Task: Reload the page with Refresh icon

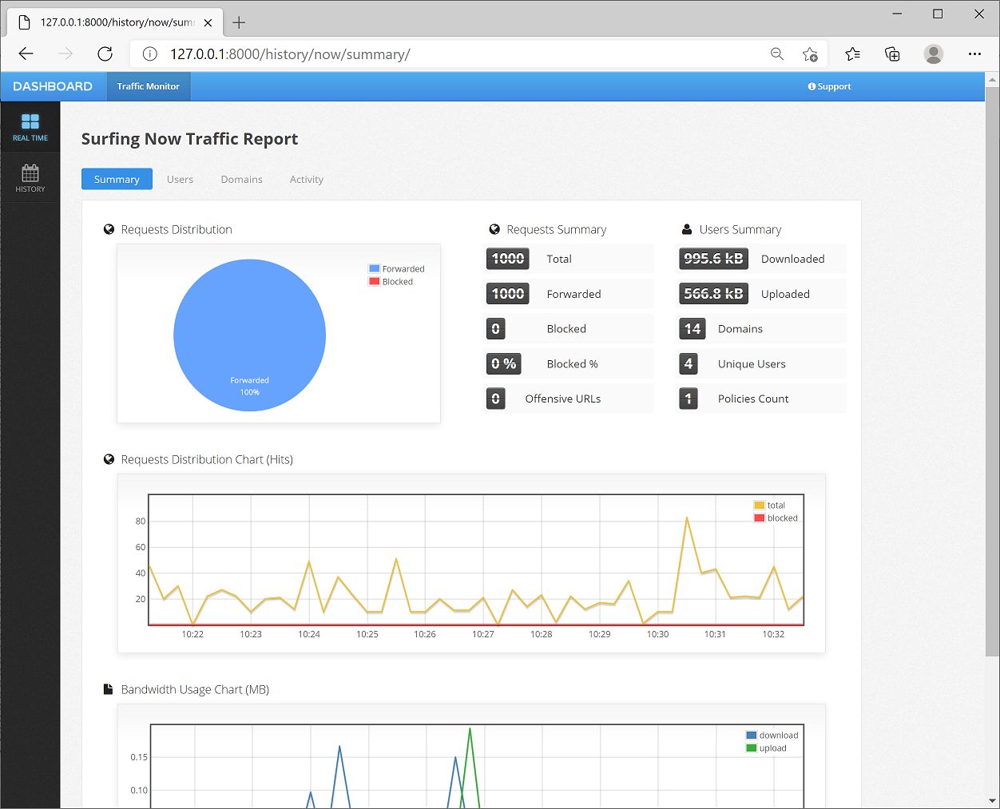Action: pyautogui.click(x=105, y=54)
